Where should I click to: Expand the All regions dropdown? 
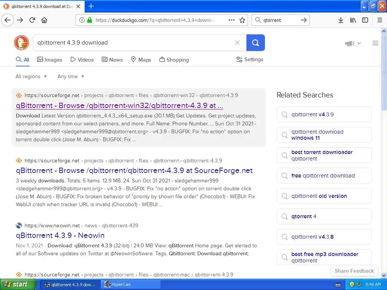tap(31, 76)
